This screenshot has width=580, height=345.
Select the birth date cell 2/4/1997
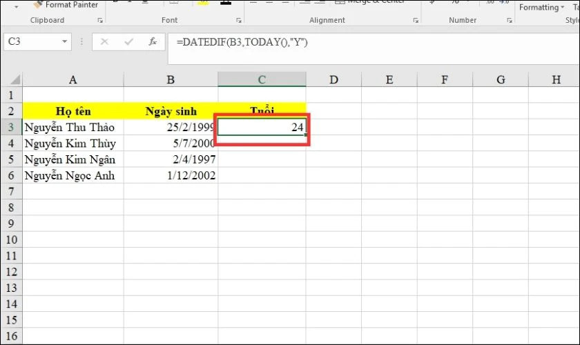(x=171, y=159)
